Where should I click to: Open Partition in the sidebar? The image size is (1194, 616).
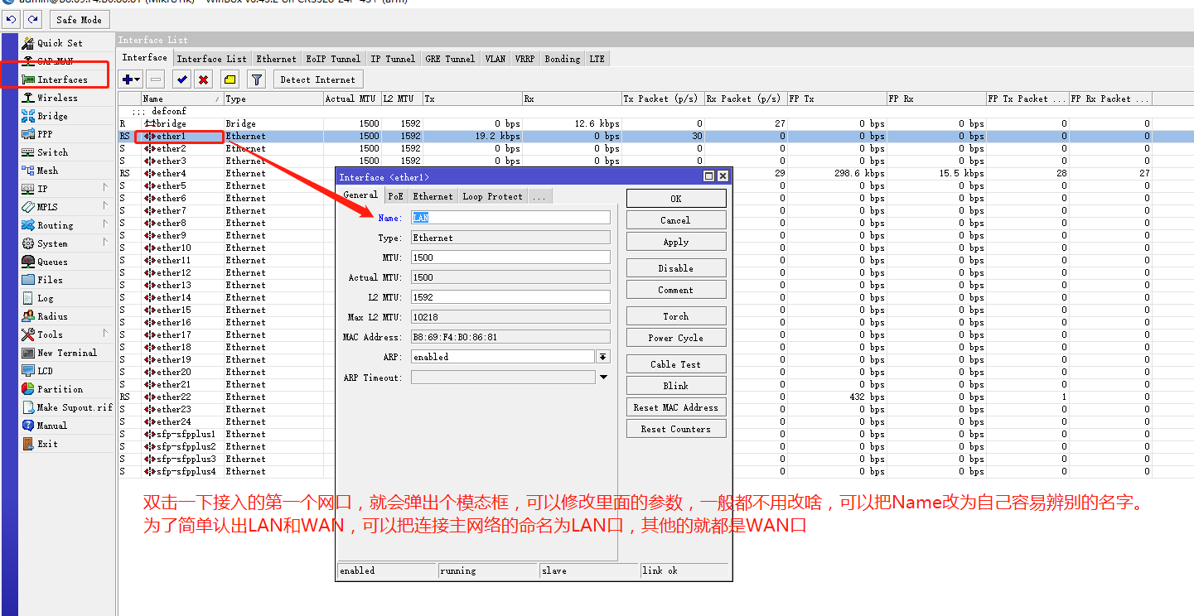pyautogui.click(x=60, y=389)
